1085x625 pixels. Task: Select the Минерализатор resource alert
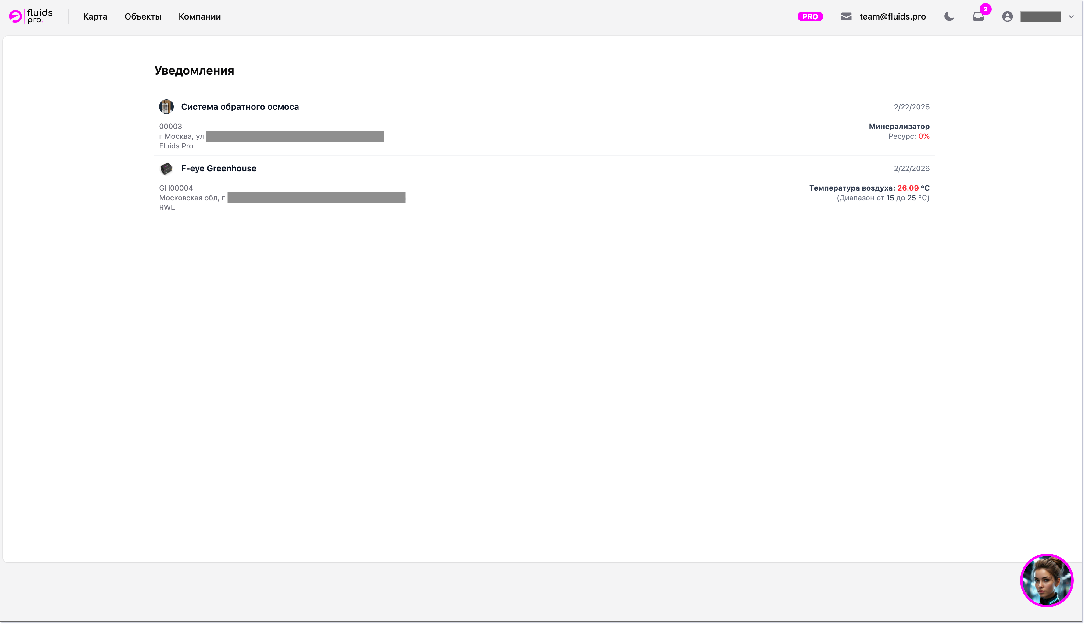(899, 126)
